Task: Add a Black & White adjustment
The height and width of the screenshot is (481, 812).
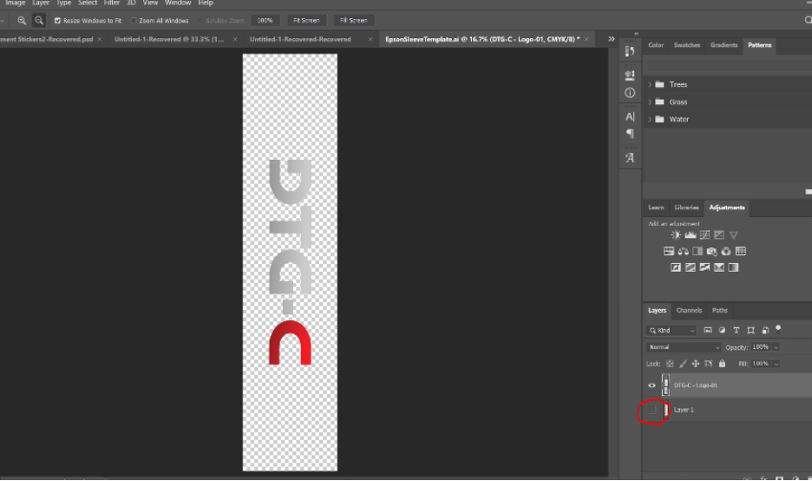Action: (x=697, y=252)
